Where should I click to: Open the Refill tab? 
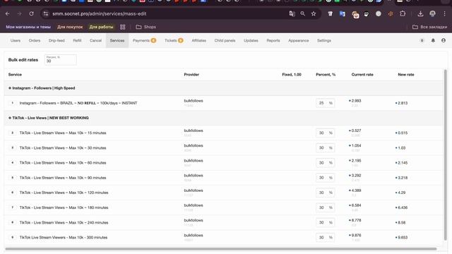(x=77, y=41)
